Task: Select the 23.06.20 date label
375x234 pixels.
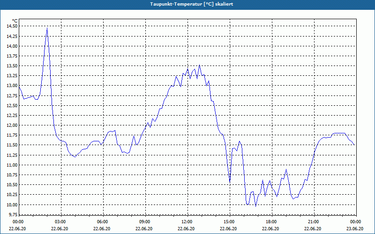Action: coord(355,228)
